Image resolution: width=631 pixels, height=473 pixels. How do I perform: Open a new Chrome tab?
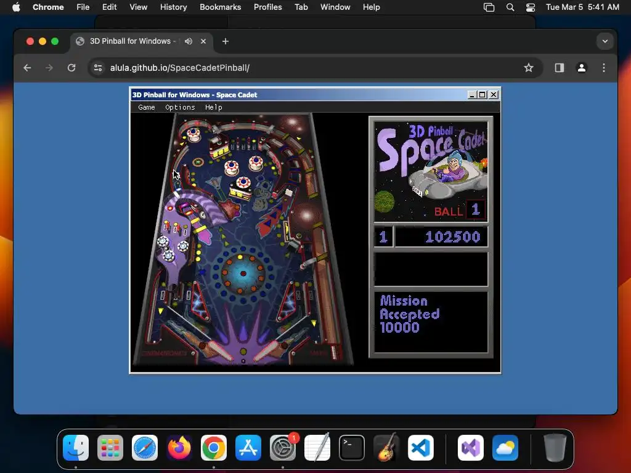pos(226,41)
